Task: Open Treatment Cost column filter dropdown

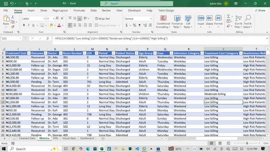Action: pos(29,53)
